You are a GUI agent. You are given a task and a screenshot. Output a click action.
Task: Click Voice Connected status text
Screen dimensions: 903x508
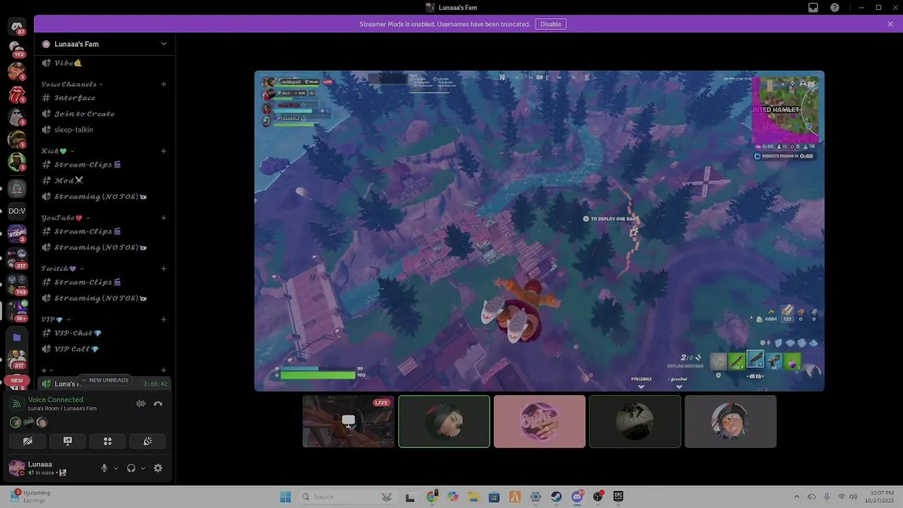click(56, 399)
